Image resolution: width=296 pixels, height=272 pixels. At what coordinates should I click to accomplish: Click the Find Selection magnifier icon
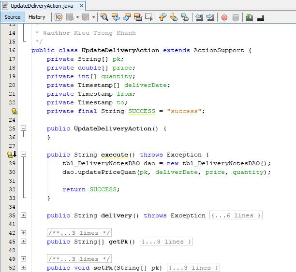[104, 17]
